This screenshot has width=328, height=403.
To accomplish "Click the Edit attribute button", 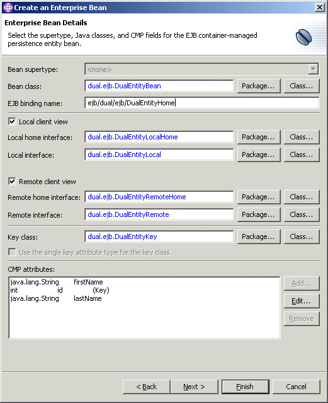I will (x=302, y=301).
